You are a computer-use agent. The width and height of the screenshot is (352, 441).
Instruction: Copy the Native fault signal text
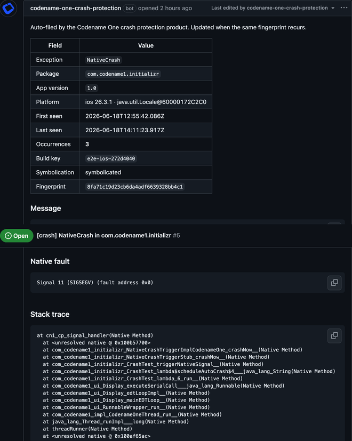coord(334,283)
